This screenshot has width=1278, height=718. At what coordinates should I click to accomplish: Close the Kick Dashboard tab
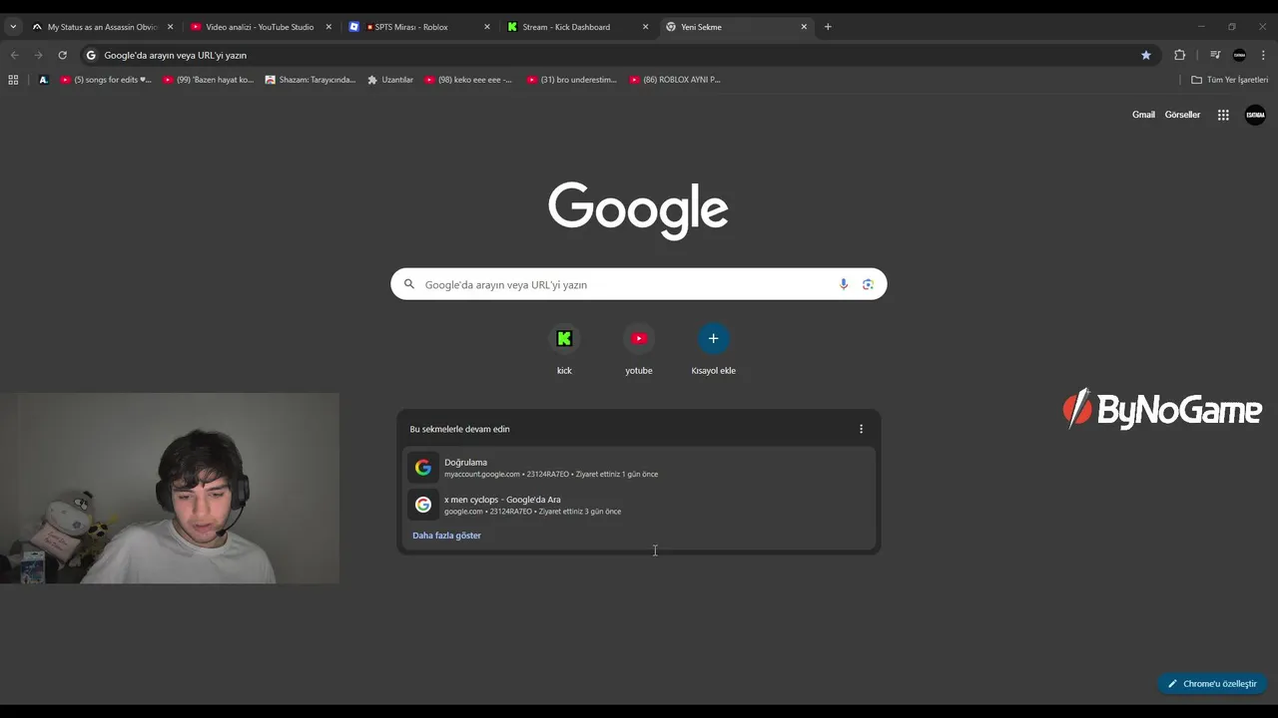(646, 27)
